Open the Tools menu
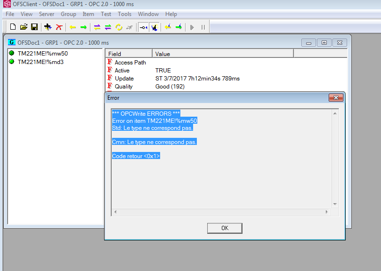Viewport: 381px width, 271px height. click(x=124, y=14)
